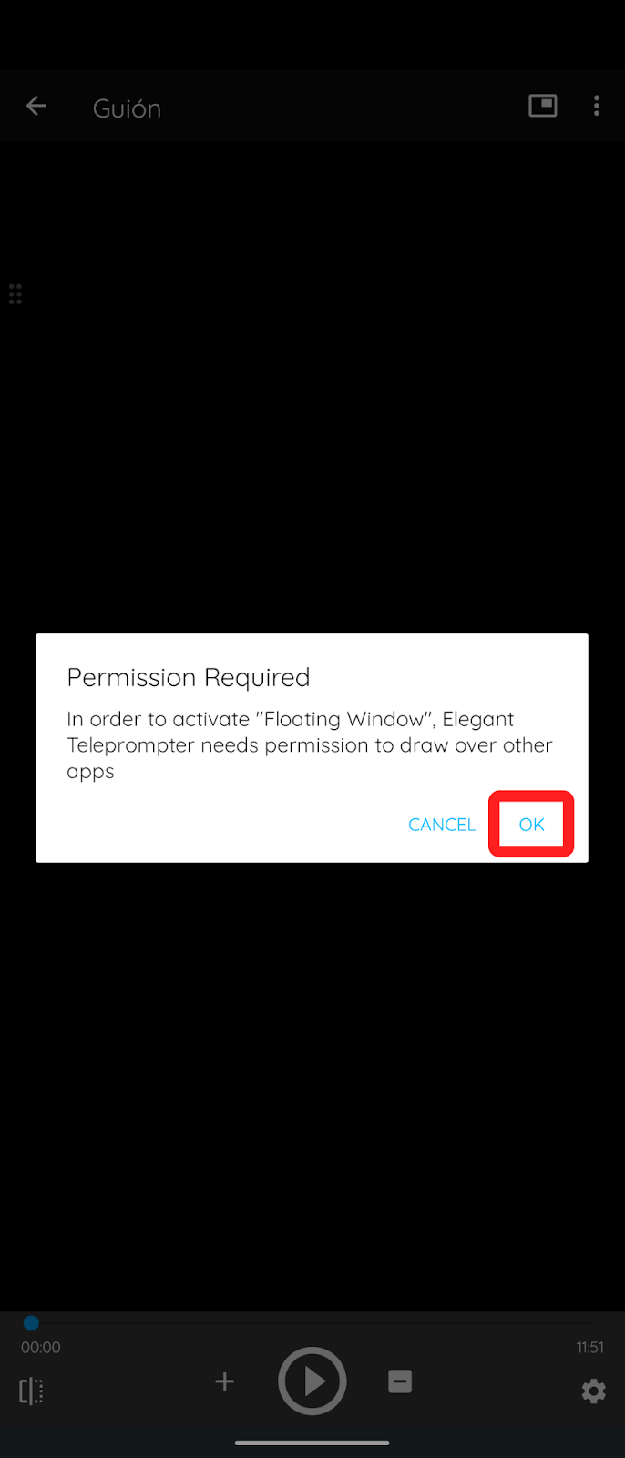Viewport: 625px width, 1458px height.
Task: Tap the Android home gesture bar
Action: click(x=312, y=1443)
